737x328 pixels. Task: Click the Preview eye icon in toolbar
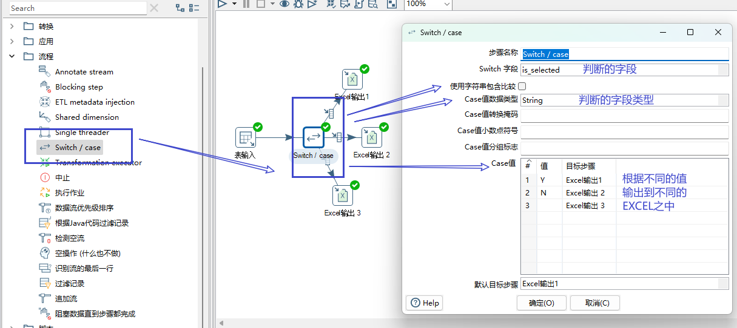click(284, 4)
